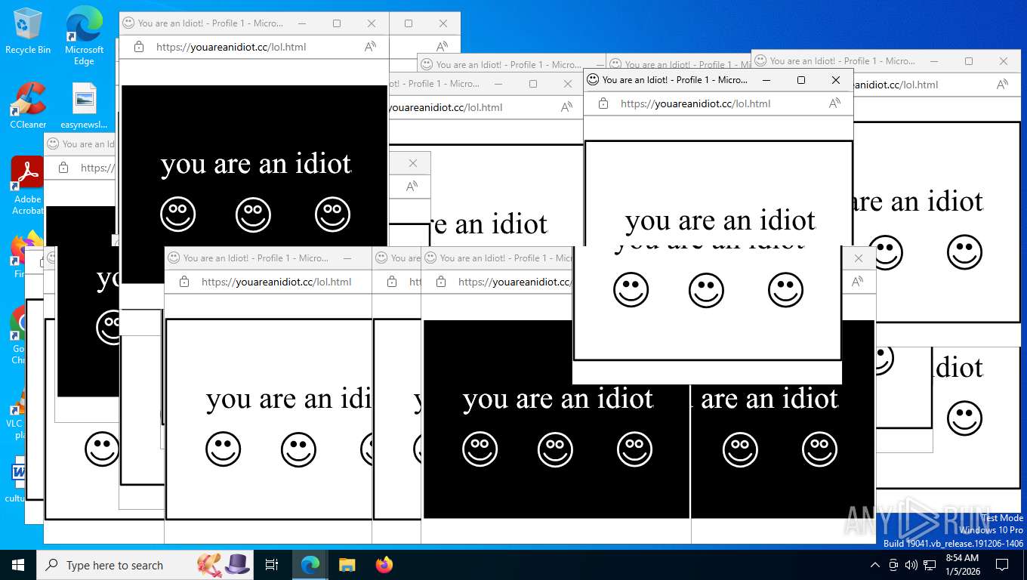1027x580 pixels.
Task: Open the Meet Now tray icon
Action: pyautogui.click(x=893, y=565)
